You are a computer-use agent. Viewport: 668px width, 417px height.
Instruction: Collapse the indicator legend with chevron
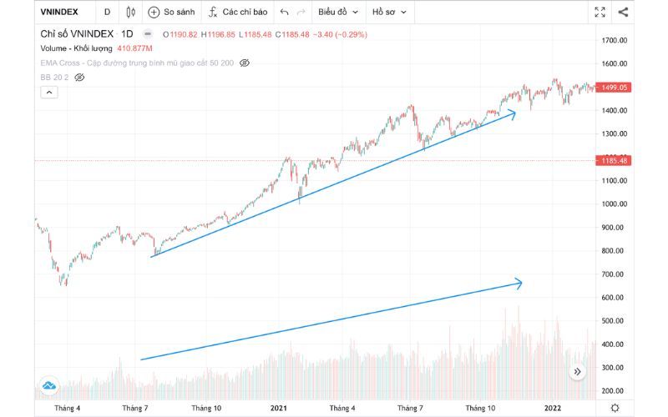tap(50, 92)
